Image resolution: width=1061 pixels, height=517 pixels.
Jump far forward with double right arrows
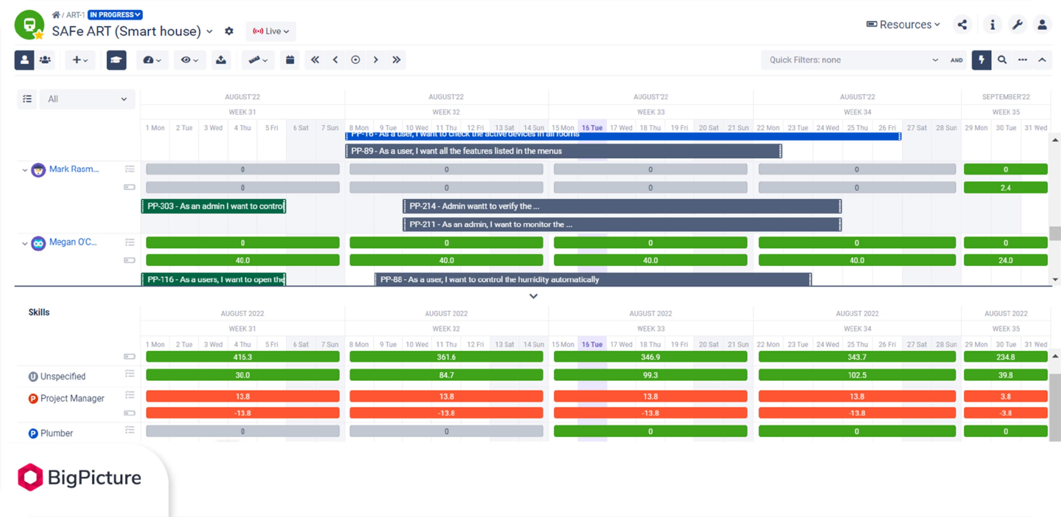(x=396, y=60)
